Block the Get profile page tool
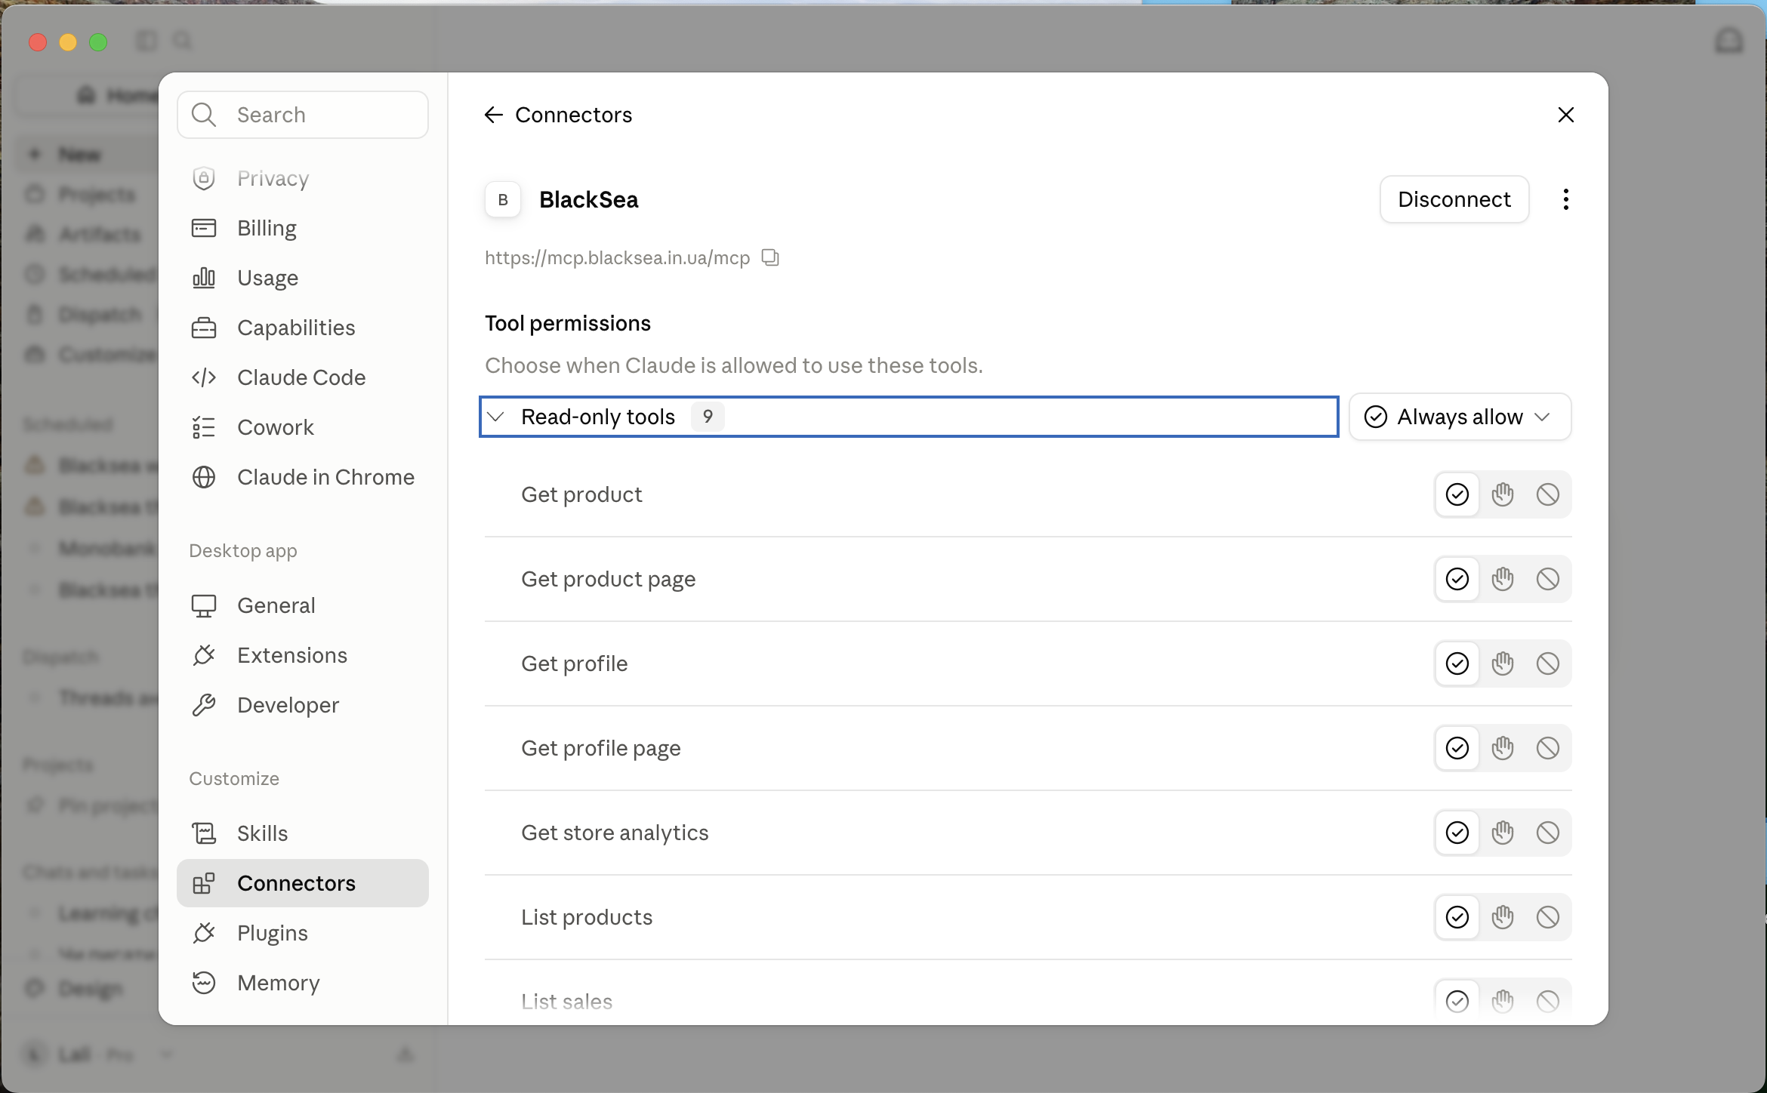 point(1548,748)
